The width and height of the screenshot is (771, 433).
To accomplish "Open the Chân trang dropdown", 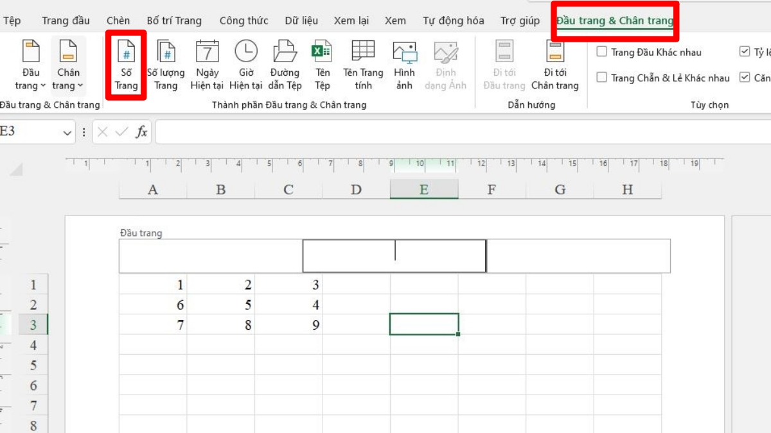I will coord(67,64).
